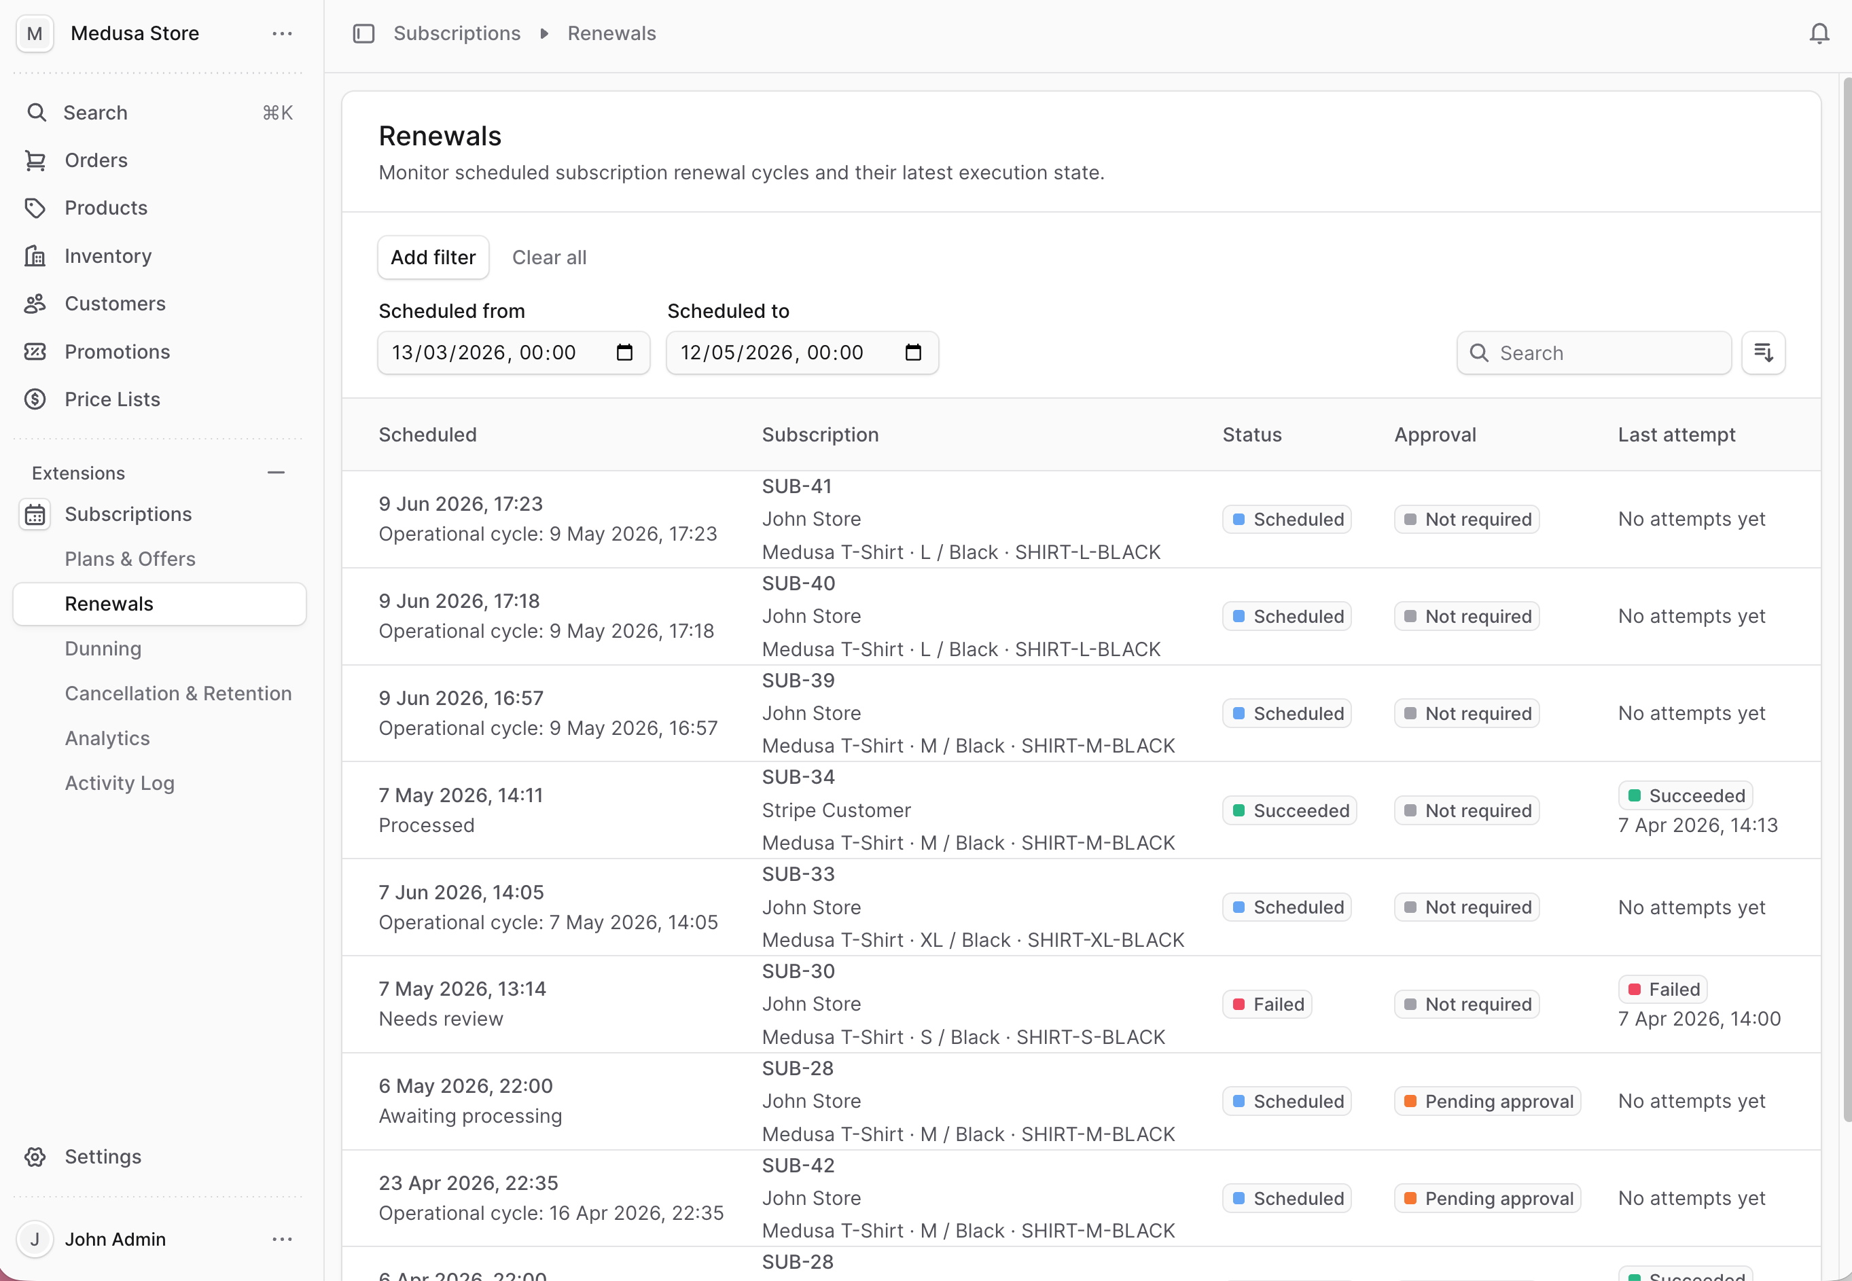Open Promotions via coupon icon
The image size is (1852, 1281).
[x=35, y=352]
